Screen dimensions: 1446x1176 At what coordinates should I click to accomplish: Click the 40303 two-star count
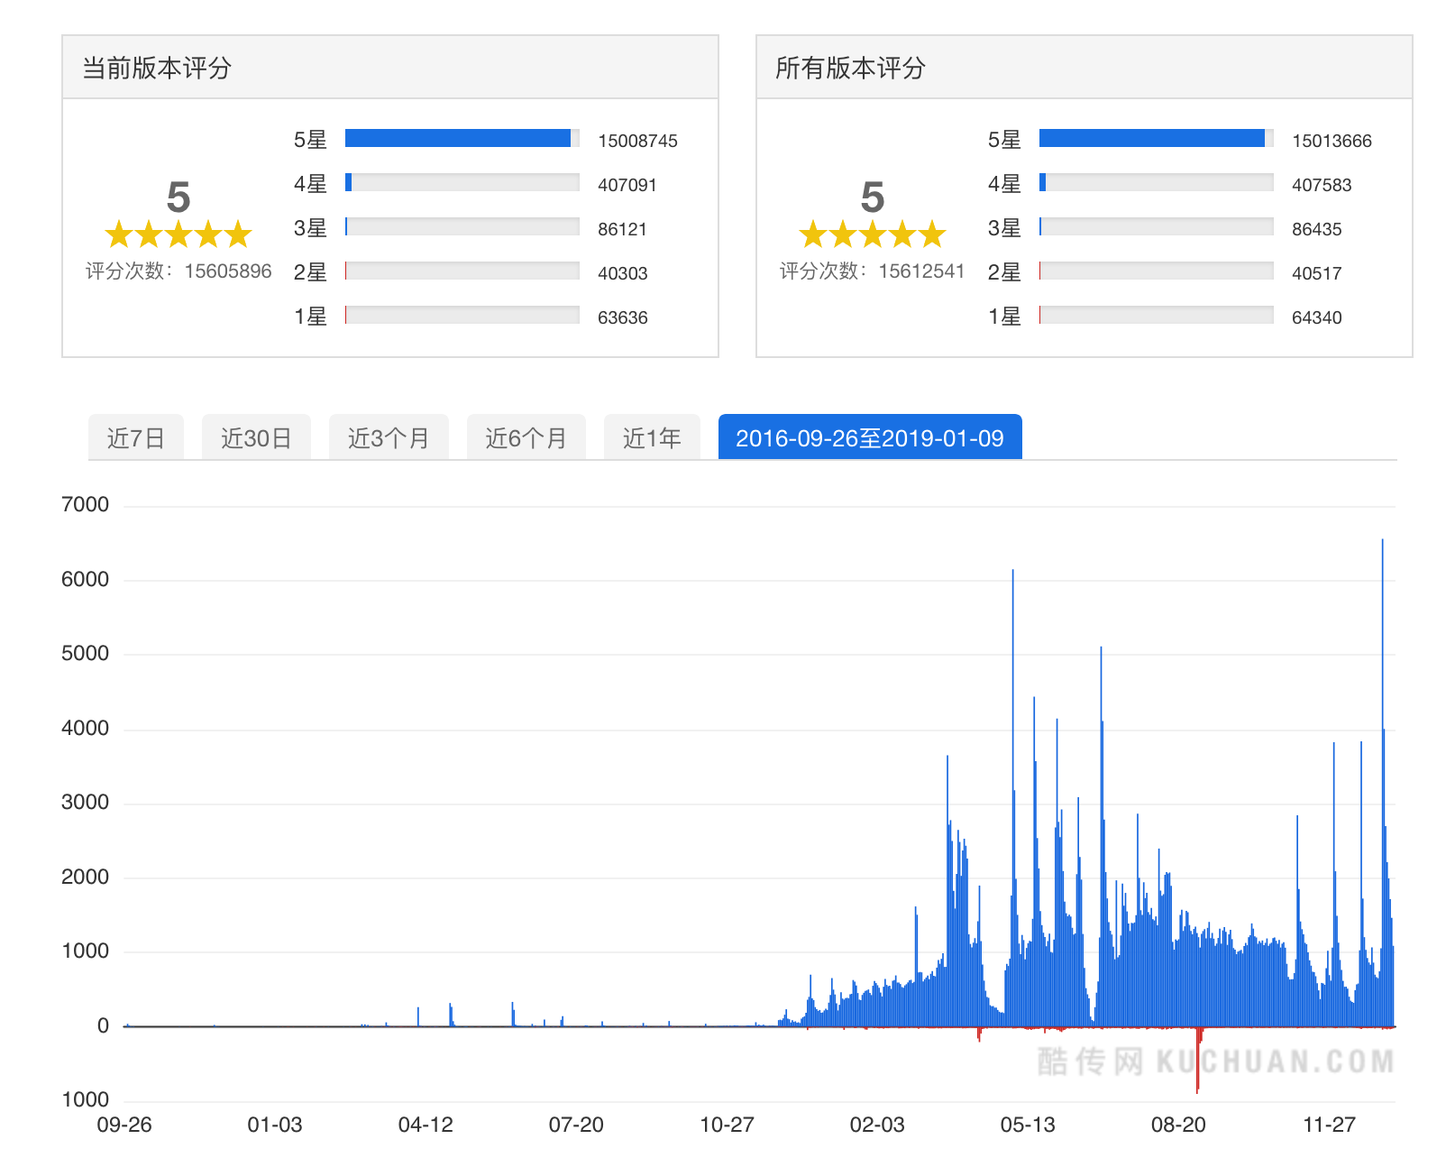(x=622, y=273)
